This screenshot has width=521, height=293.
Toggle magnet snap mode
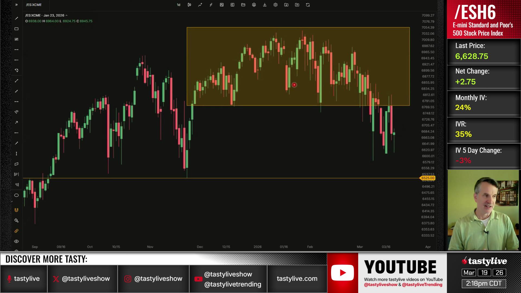(x=16, y=210)
